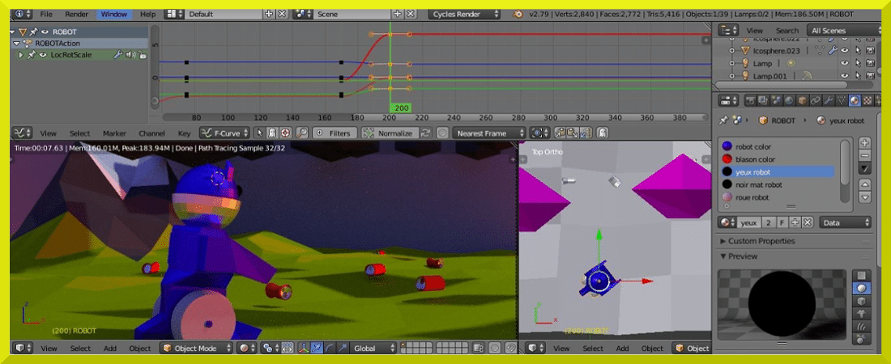Open the Data link dropdown
This screenshot has width=891, height=364.
(x=846, y=222)
